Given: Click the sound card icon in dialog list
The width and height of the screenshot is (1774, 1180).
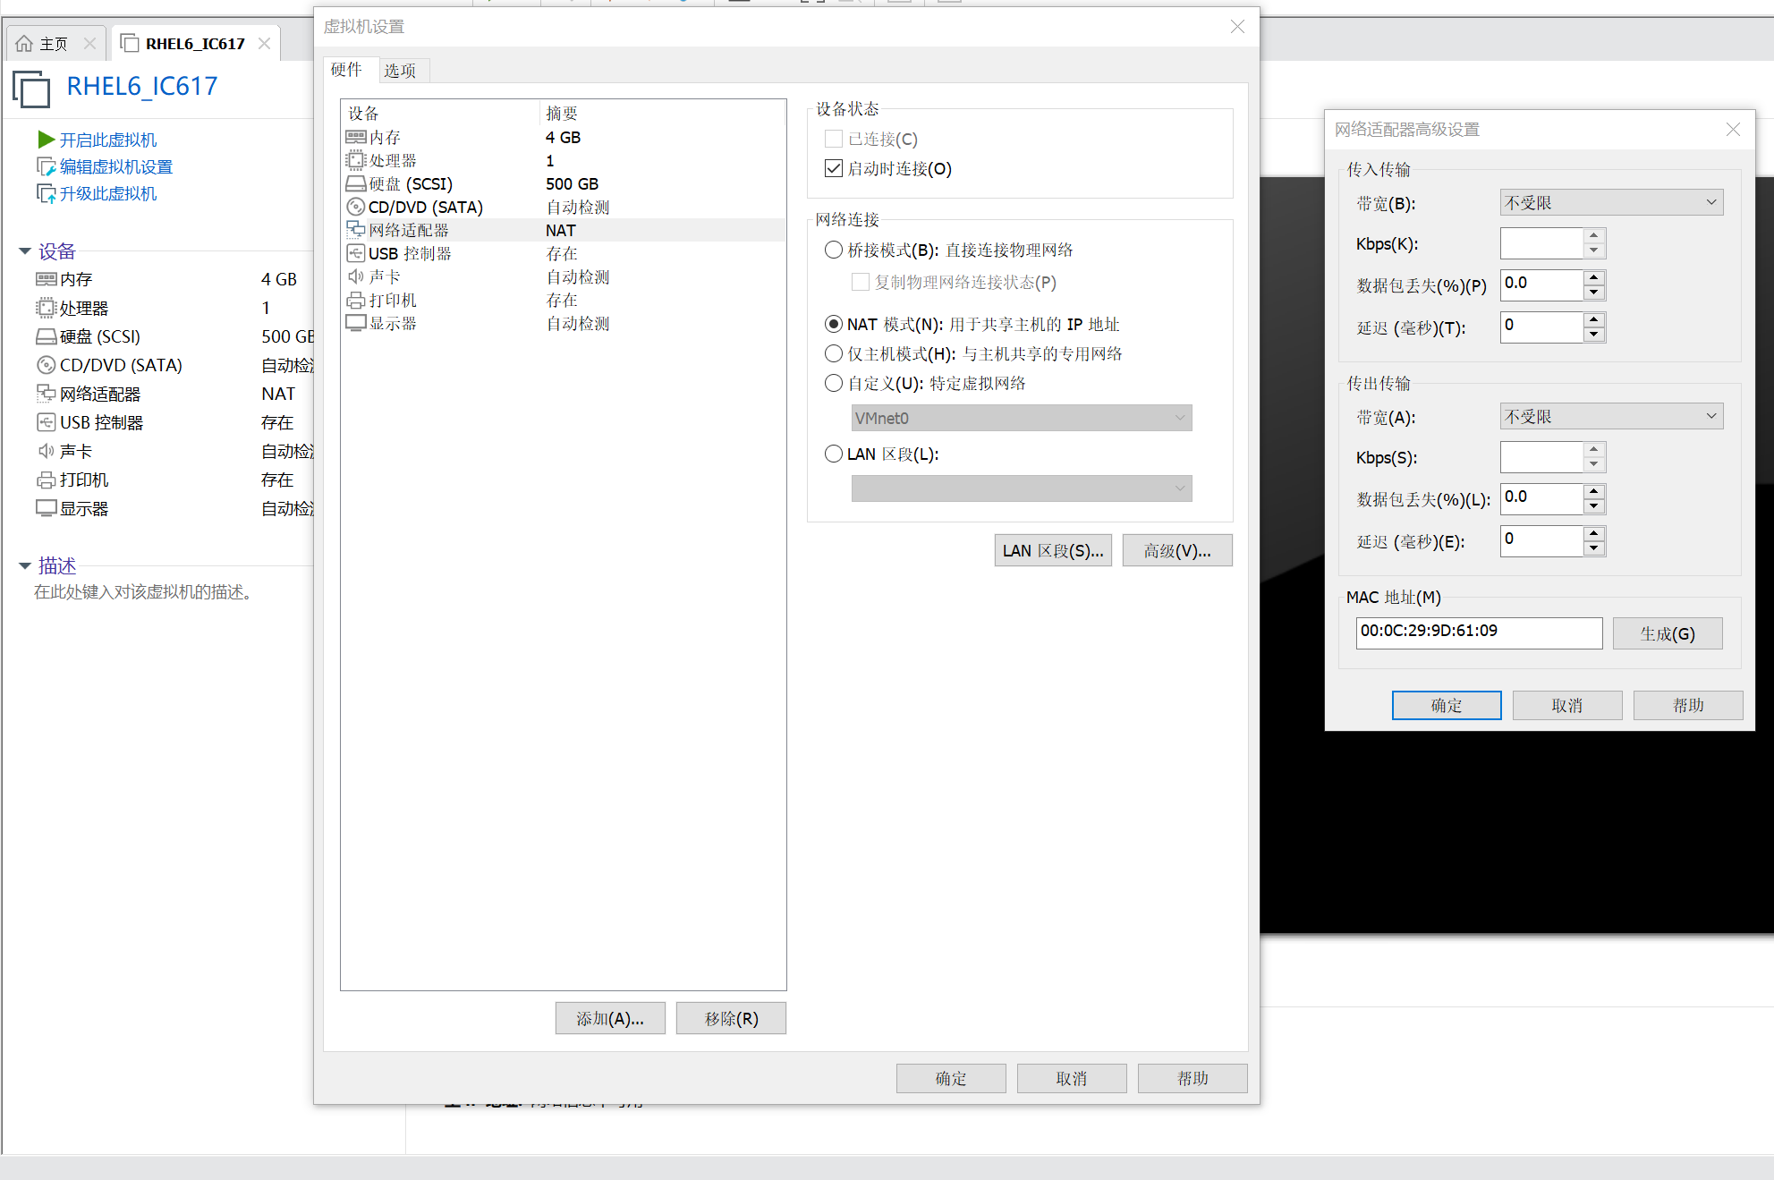Looking at the screenshot, I should [356, 276].
